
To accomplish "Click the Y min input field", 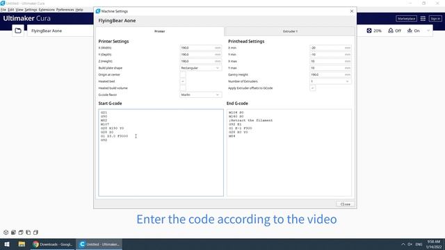I will 330,54.
